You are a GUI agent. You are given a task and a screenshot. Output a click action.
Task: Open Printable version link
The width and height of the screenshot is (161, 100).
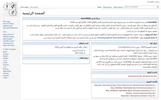pos(9,41)
